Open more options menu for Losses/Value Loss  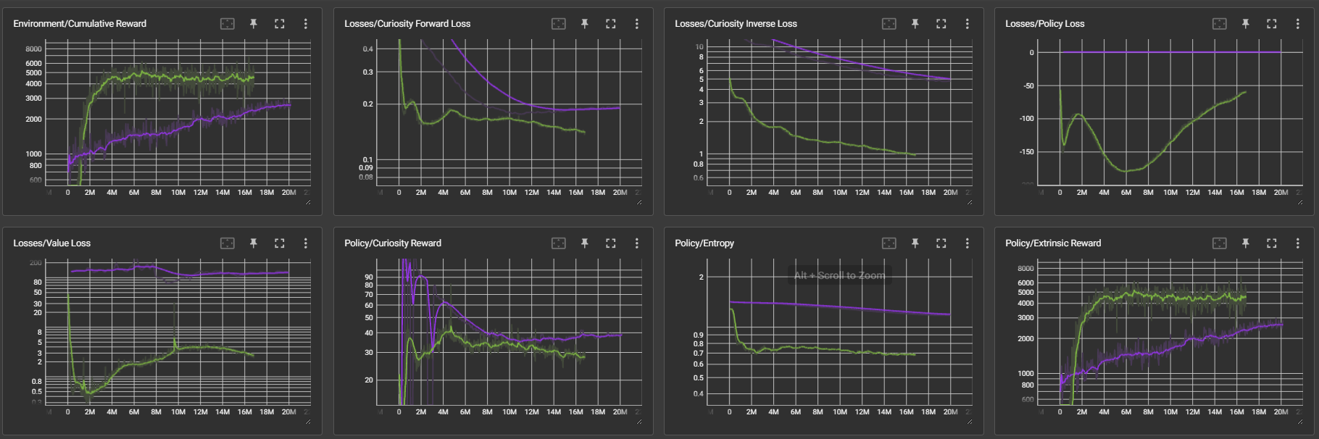(306, 243)
